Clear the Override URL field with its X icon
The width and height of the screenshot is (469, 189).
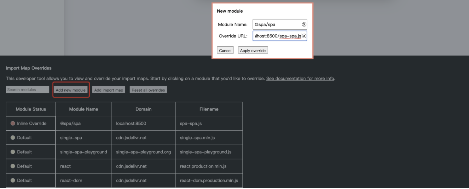[x=304, y=36]
